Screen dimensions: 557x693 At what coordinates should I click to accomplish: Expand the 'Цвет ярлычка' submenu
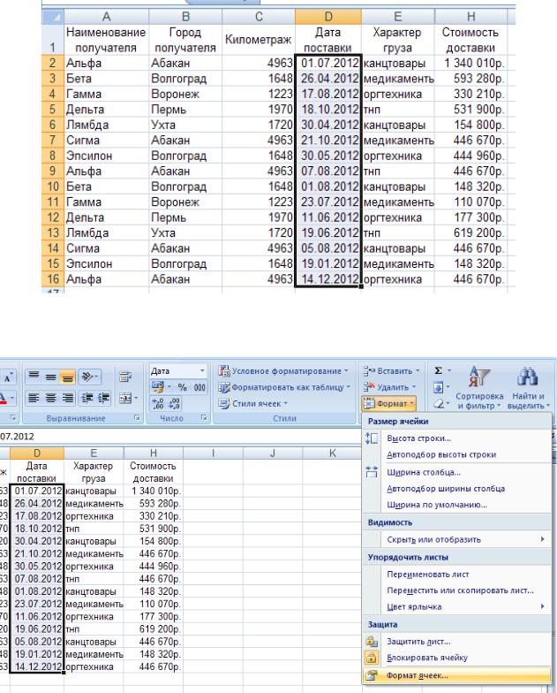[457, 606]
